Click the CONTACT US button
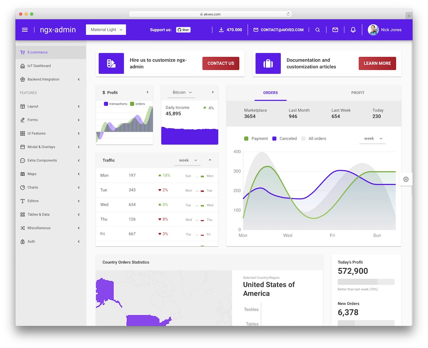Image resolution: width=428 pixels, height=348 pixels. pos(220,63)
